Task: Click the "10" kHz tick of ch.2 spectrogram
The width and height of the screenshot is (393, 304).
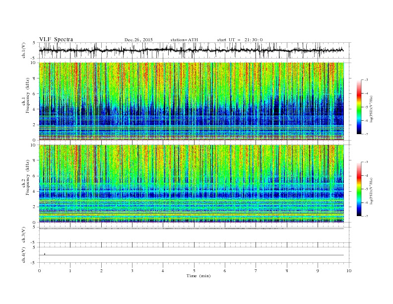Action: pos(33,145)
